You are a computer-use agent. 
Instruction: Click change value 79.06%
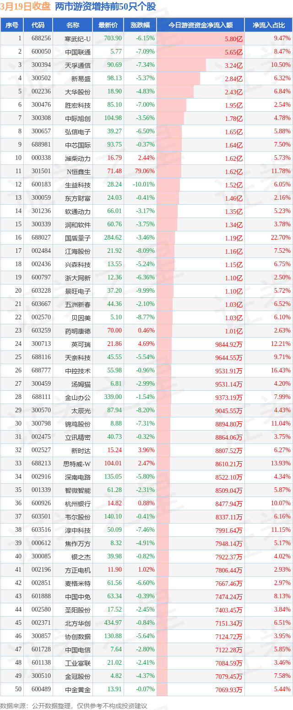pyautogui.click(x=145, y=171)
